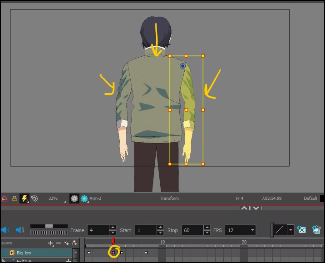The width and height of the screenshot is (325, 263).
Task: Toggle sound scrubbing with the speaker S icon
Action: (x=20, y=230)
